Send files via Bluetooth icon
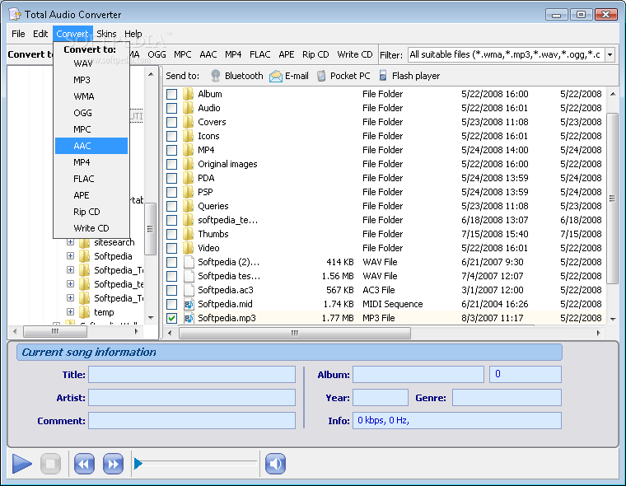Screen dimensions: 626x486 216,76
